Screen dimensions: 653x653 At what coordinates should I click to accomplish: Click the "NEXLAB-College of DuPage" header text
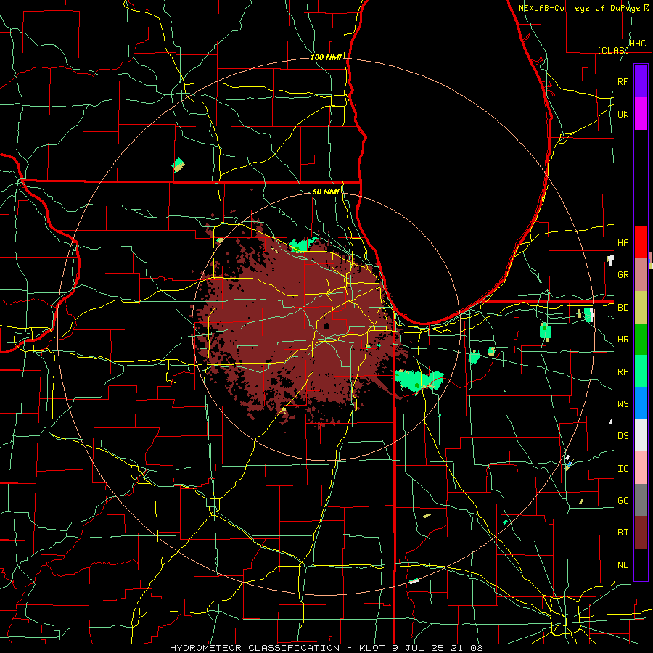(x=579, y=8)
